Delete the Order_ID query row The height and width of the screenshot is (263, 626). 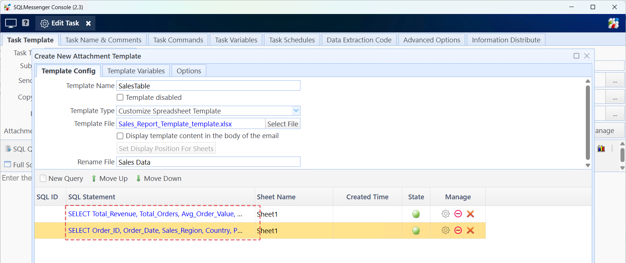(x=470, y=230)
